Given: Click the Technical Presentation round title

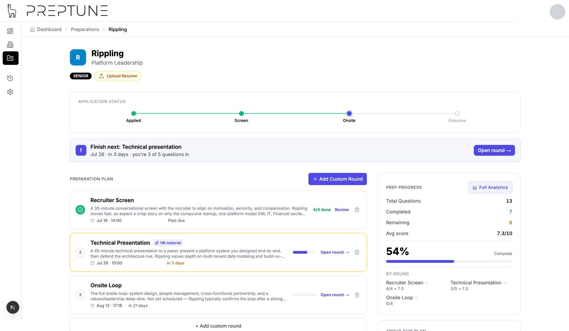Looking at the screenshot, I should (120, 243).
